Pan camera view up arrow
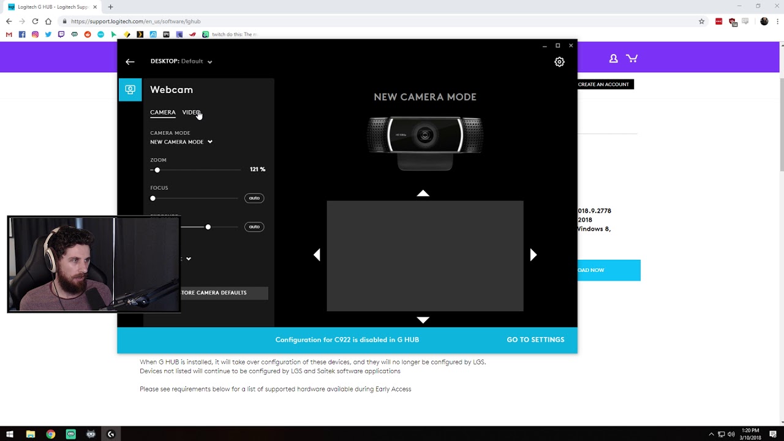This screenshot has width=784, height=441. [423, 194]
